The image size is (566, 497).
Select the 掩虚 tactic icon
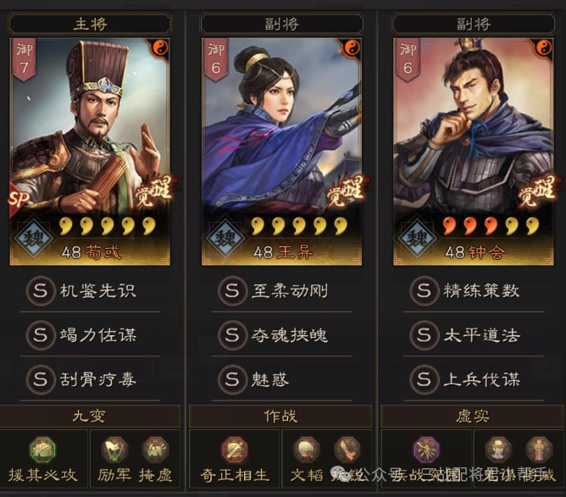coord(156,450)
